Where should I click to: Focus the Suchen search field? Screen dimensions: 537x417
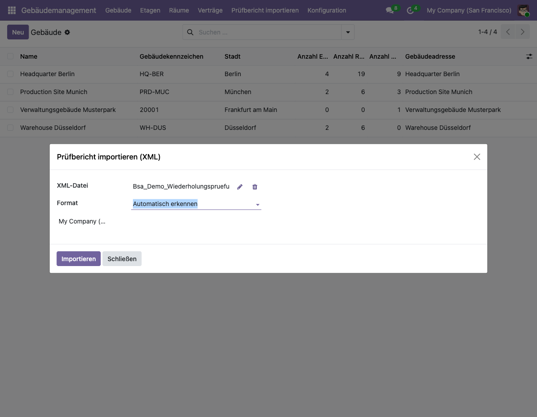click(x=268, y=32)
